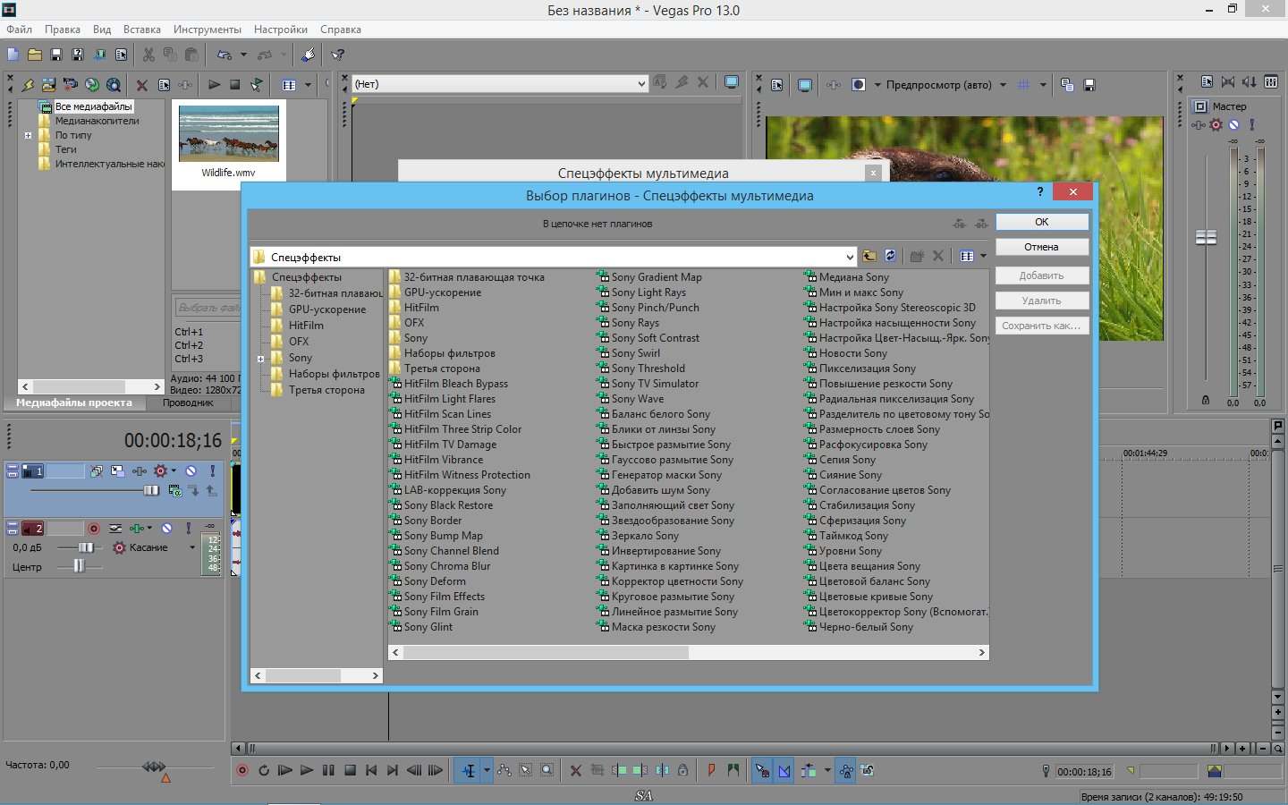Open edit tool dropdown arrow in bottom toolbar

487,770
